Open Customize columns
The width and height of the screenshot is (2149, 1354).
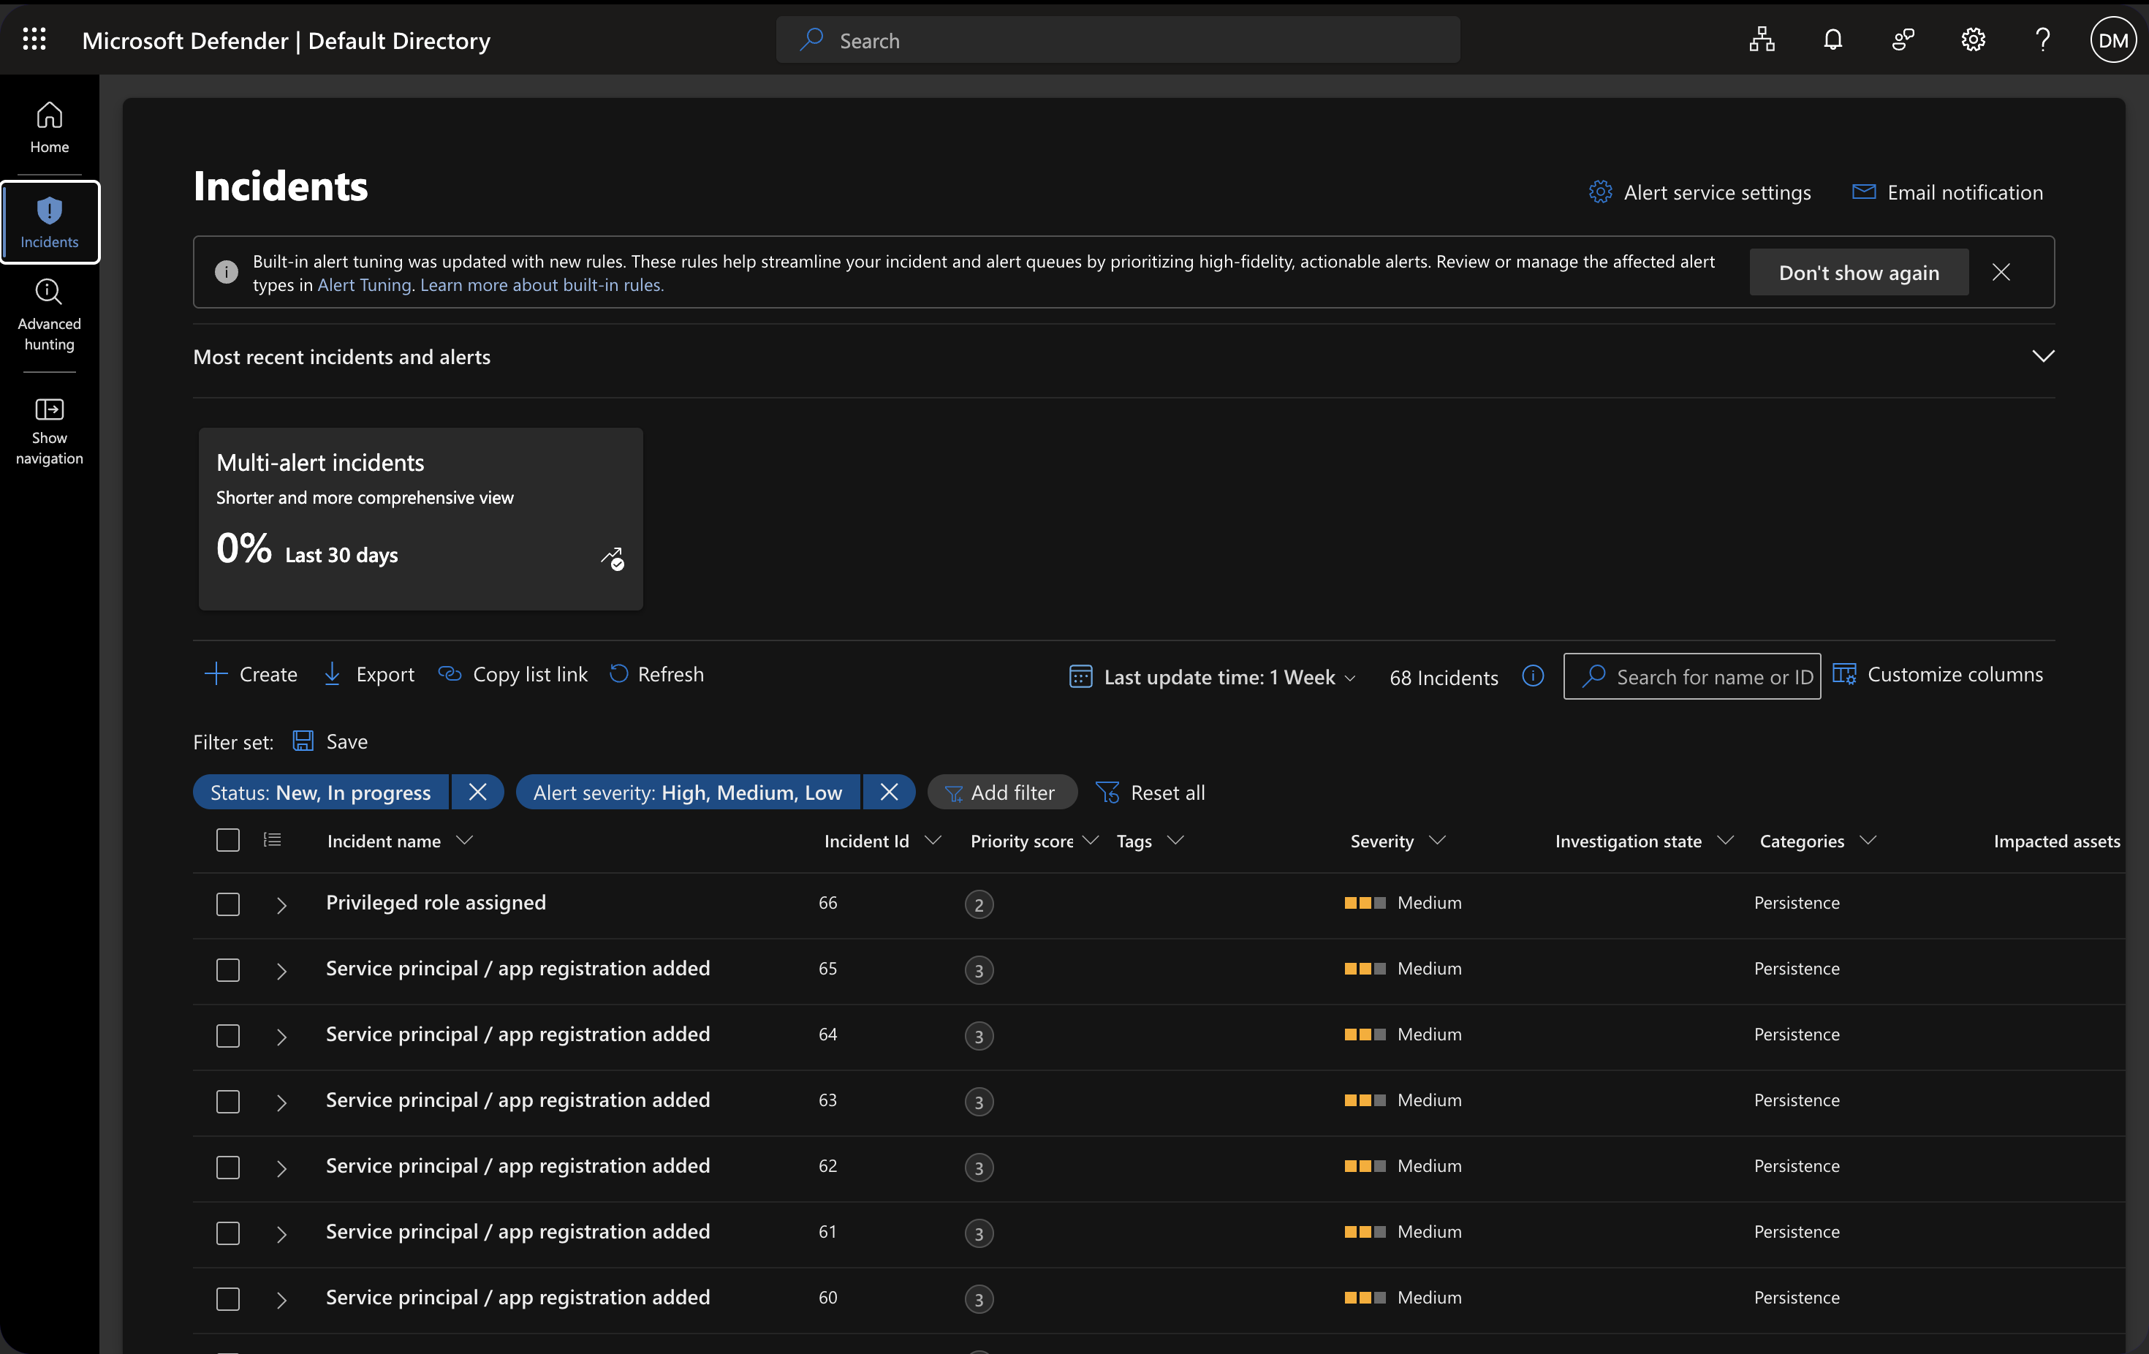1938,674
